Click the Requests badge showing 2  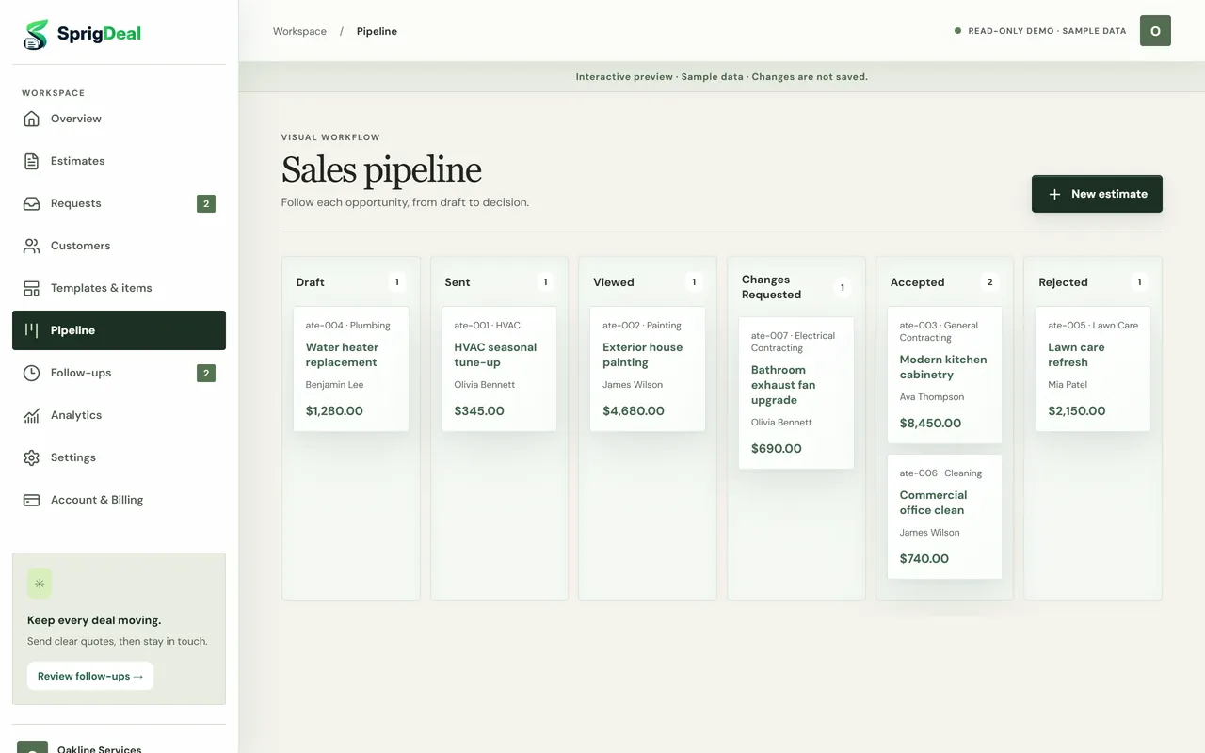pos(206,203)
